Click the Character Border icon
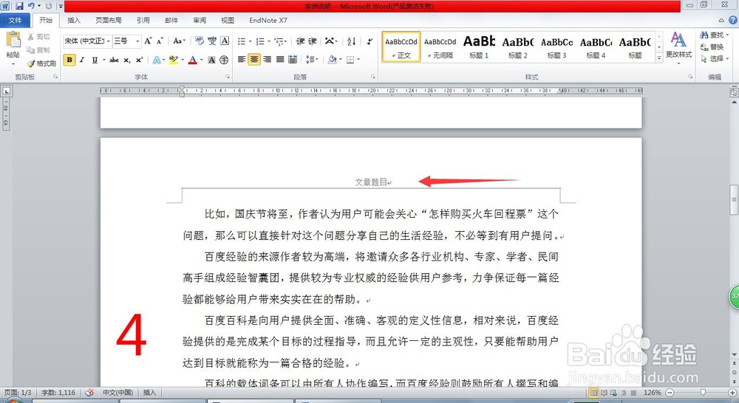The height and width of the screenshot is (403, 739). pyautogui.click(x=225, y=41)
